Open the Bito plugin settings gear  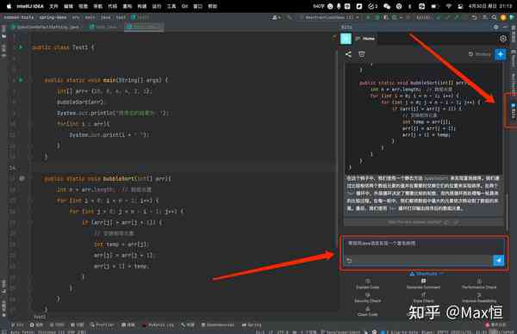point(503,39)
